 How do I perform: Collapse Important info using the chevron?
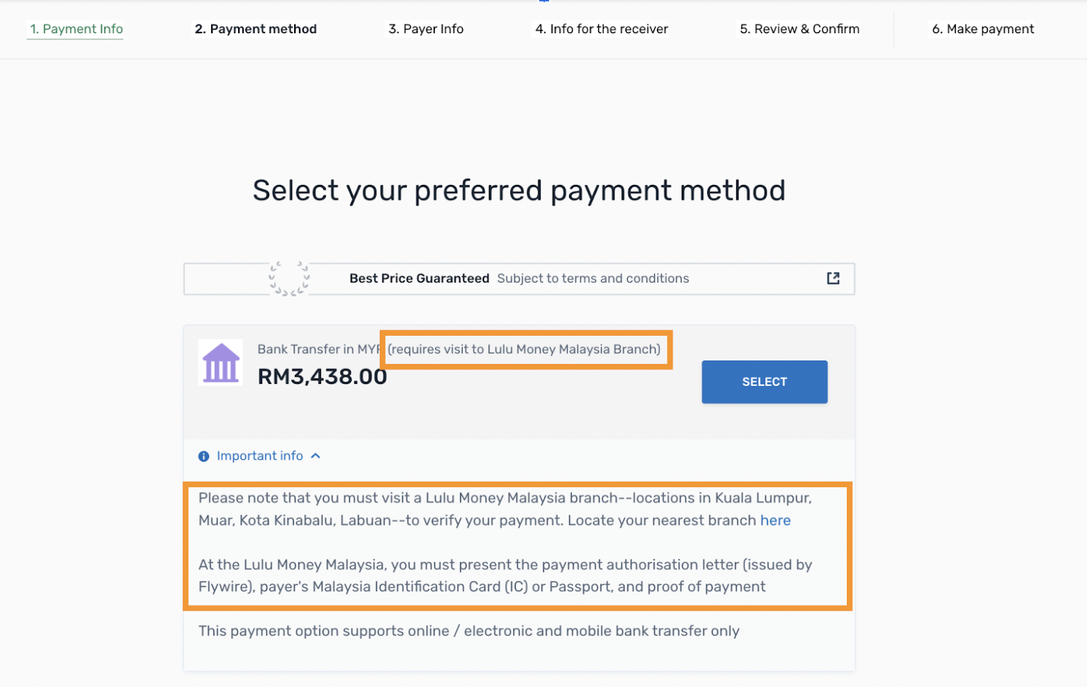click(x=316, y=456)
